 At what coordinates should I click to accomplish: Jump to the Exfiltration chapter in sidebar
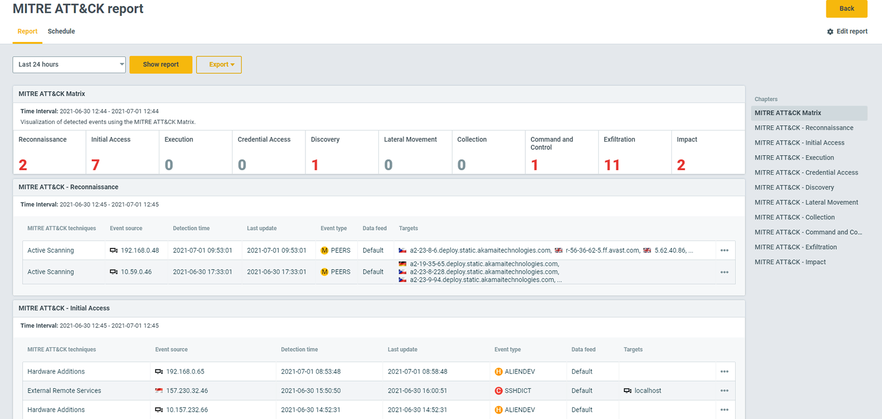[x=795, y=247]
